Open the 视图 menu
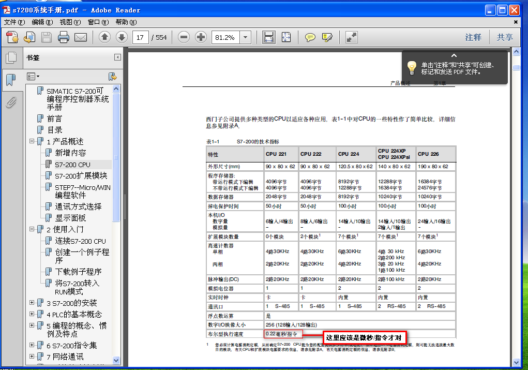The height and width of the screenshot is (370, 528). point(70,22)
